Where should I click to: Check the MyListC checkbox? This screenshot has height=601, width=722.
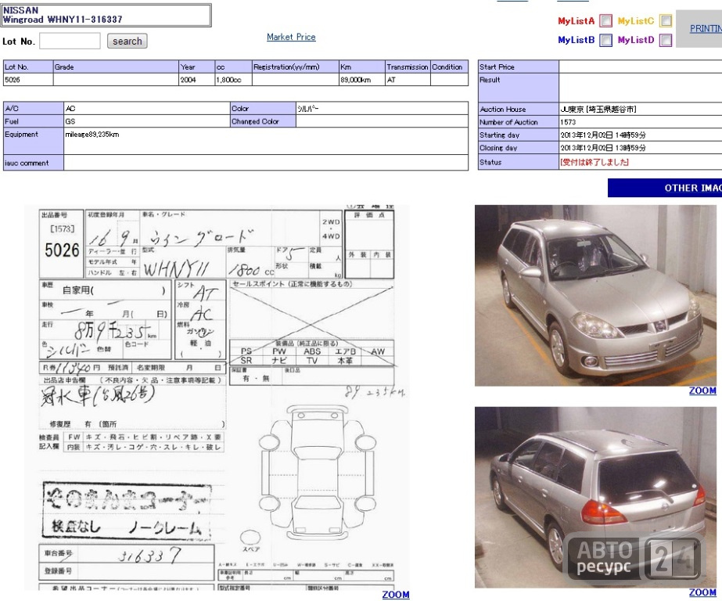pyautogui.click(x=666, y=20)
